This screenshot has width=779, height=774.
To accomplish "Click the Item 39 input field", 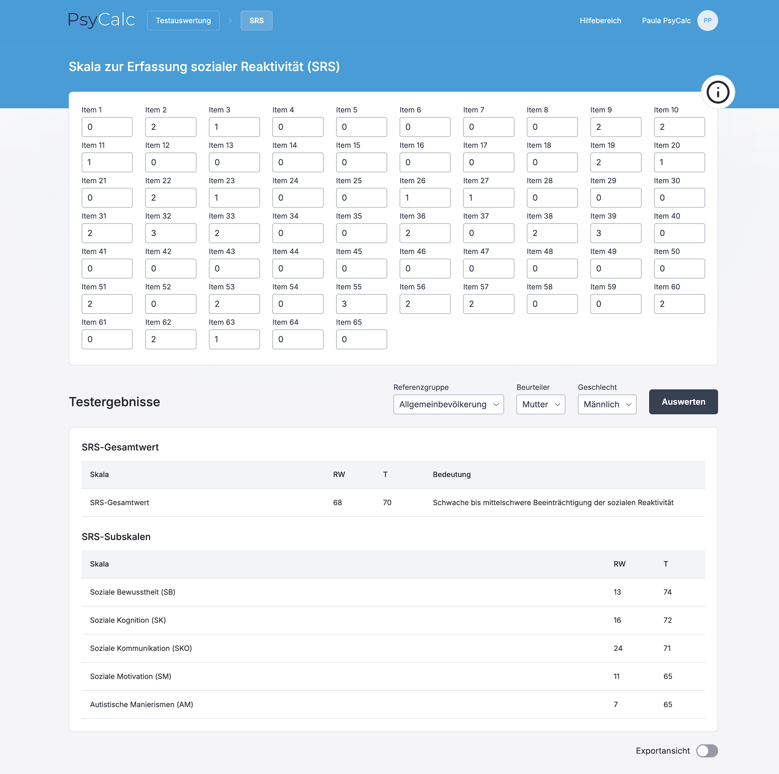I will point(615,233).
